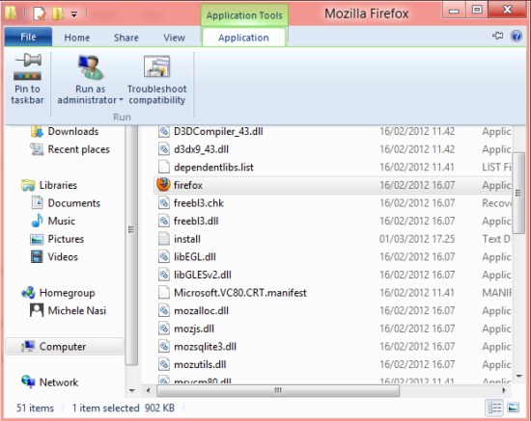Click the New folder quick access icon
531x421 pixels.
pos(58,13)
